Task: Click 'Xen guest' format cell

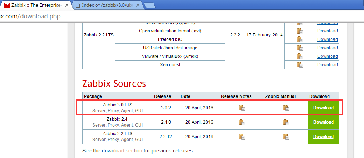Action: (170, 65)
